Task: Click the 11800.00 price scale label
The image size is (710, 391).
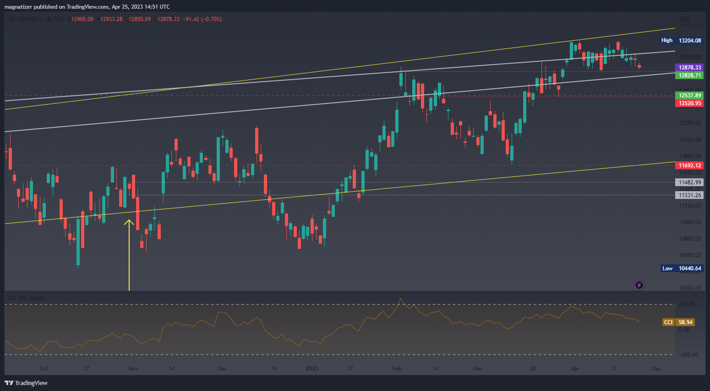Action: [690, 156]
